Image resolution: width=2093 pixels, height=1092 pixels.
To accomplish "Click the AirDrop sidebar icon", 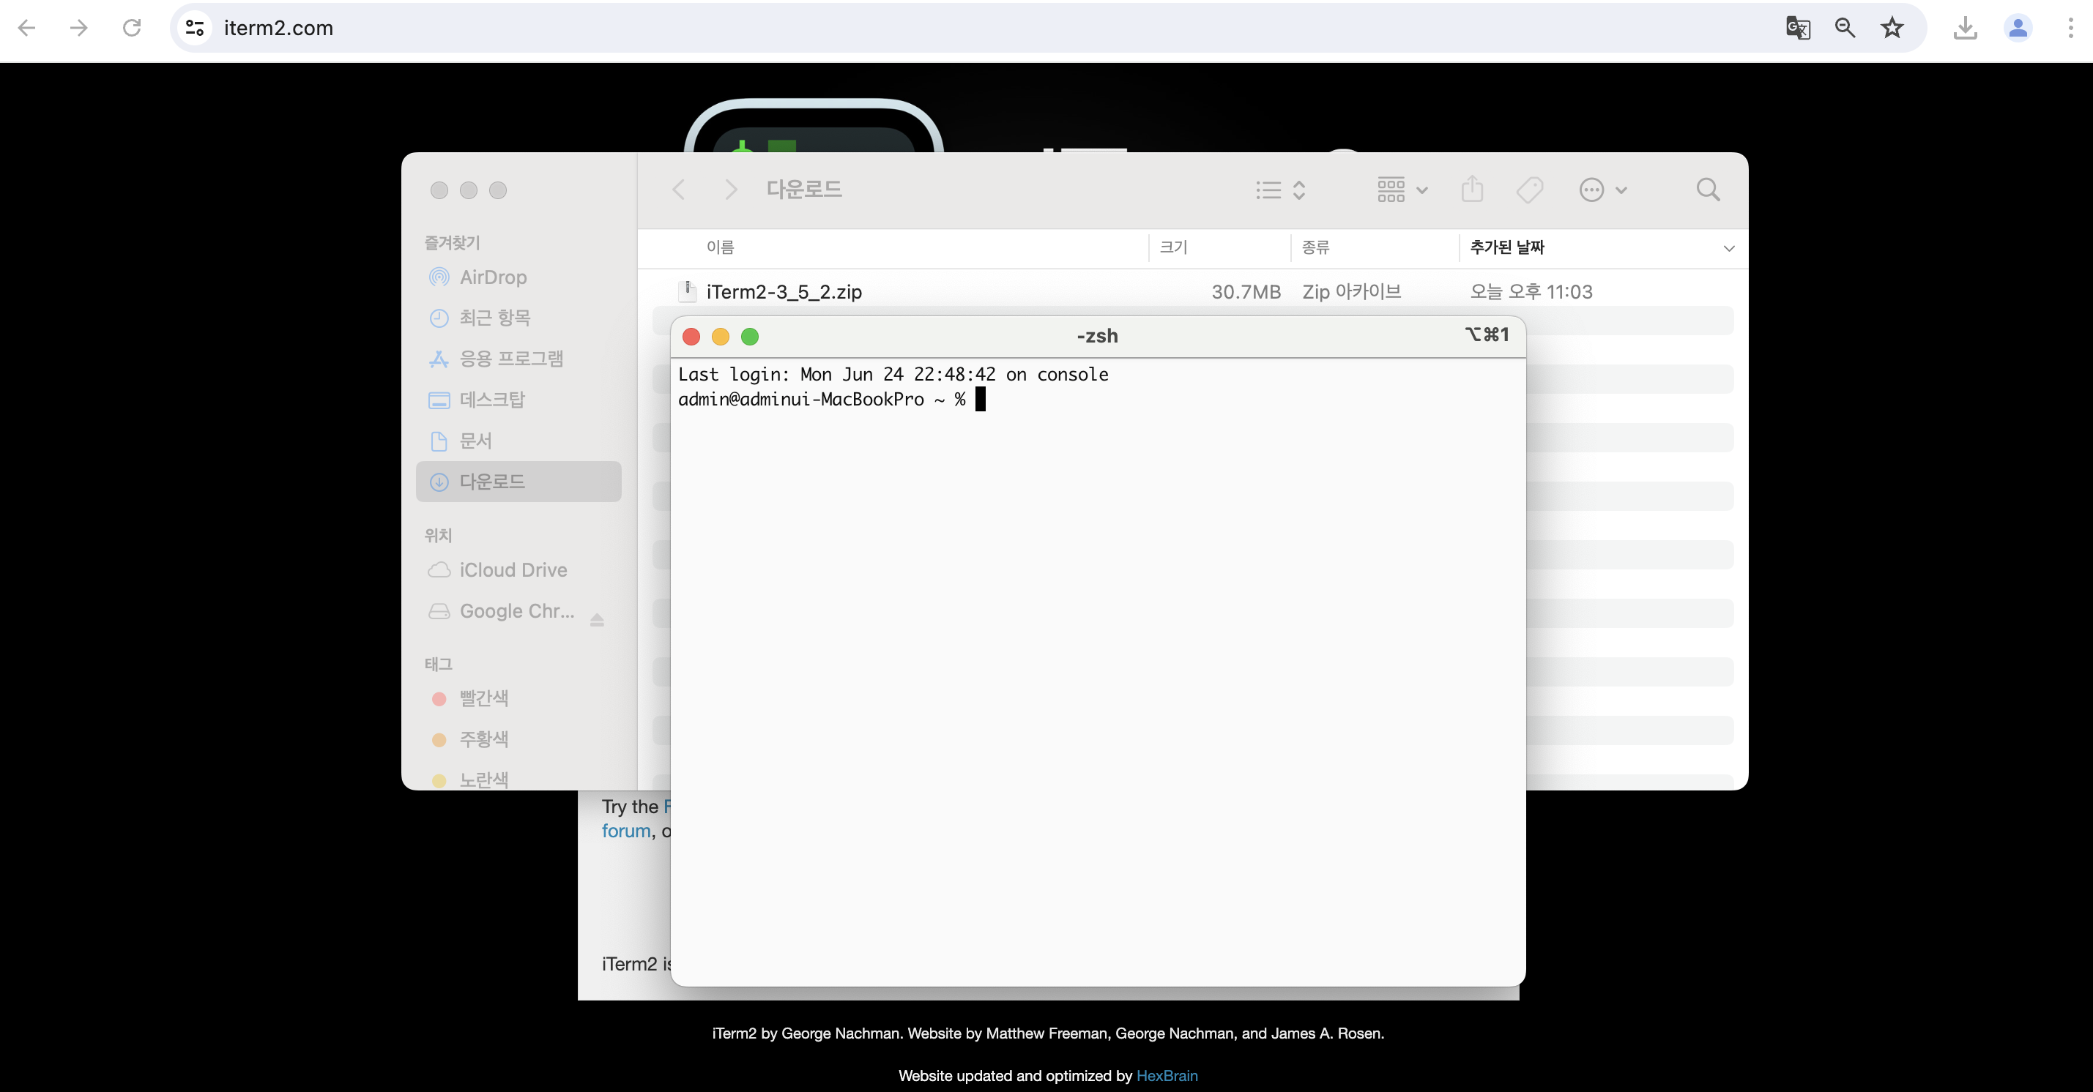I will [x=439, y=277].
